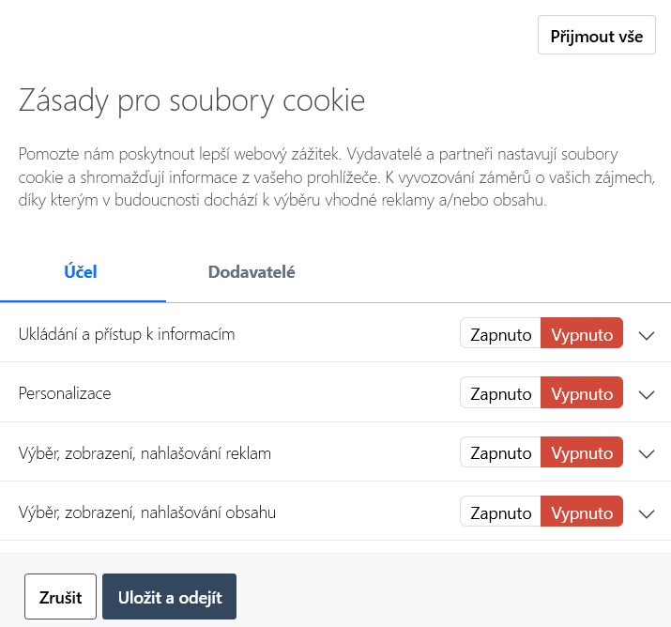
Task: Enable nahlašování obsahu with Zapnuto
Action: click(500, 512)
